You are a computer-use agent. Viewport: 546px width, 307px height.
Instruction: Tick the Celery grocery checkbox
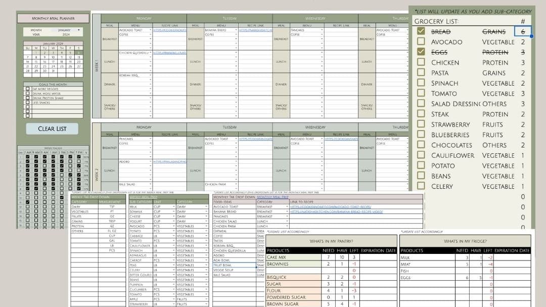pos(421,186)
